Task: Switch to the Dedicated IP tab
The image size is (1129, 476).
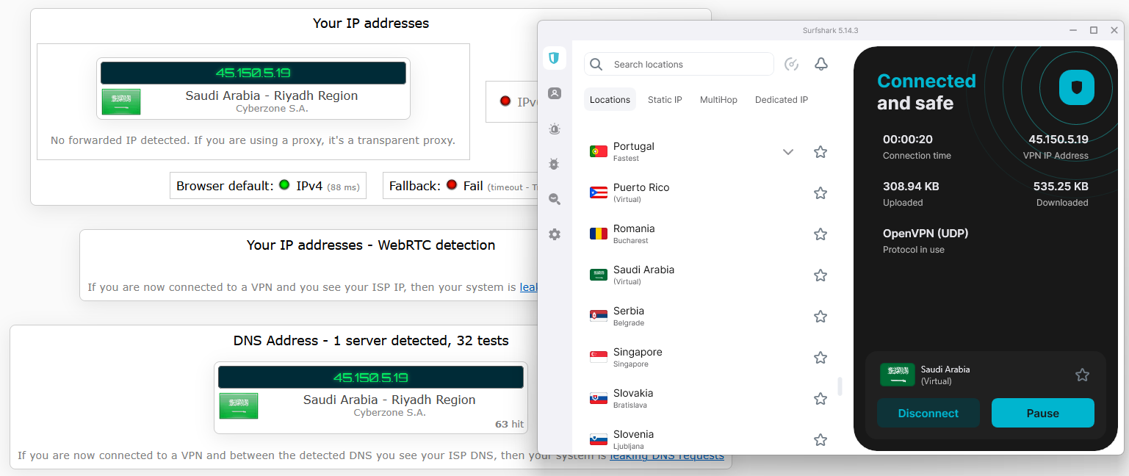Action: (782, 100)
